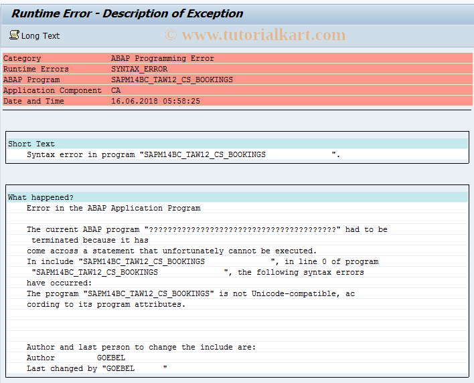Viewport: 474px width, 383px height.
Task: Select the Application Component label
Action: click(52, 90)
